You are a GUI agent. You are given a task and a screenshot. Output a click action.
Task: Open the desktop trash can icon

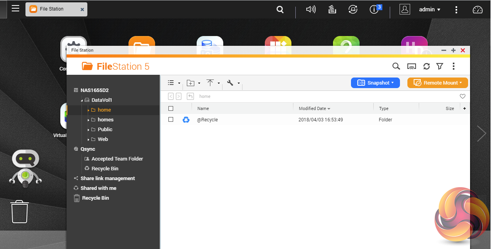pos(20,211)
